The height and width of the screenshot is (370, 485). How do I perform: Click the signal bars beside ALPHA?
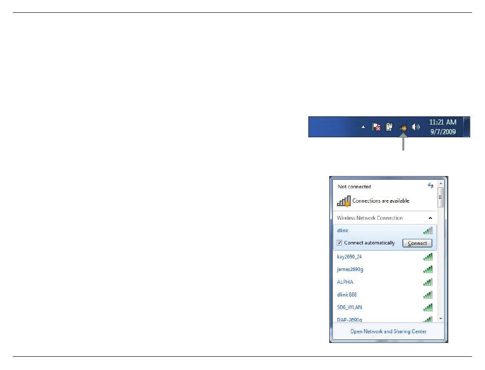tap(428, 282)
